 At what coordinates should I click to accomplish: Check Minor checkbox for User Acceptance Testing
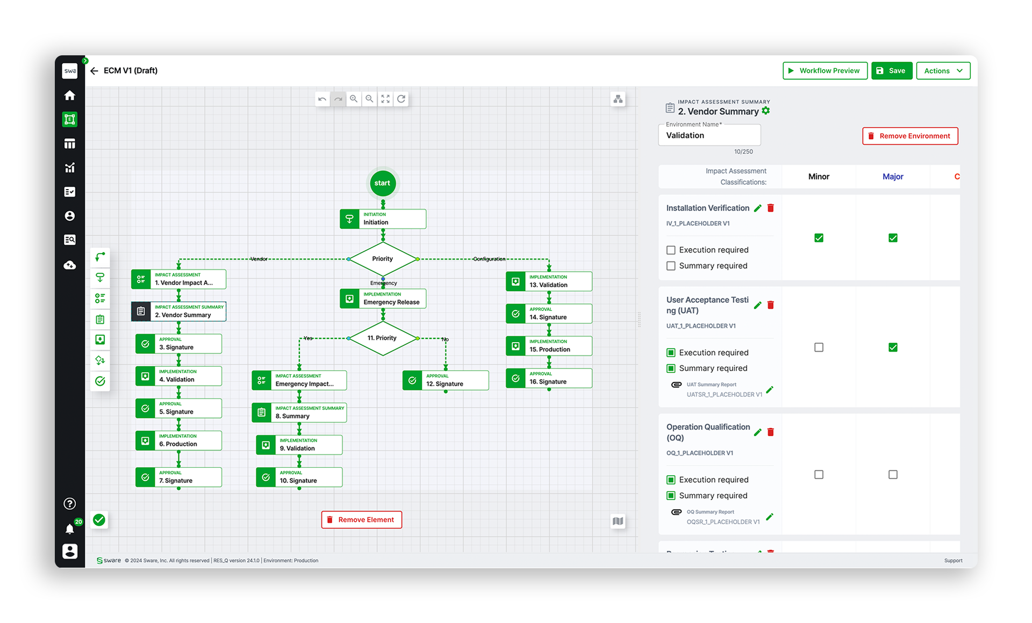(819, 347)
